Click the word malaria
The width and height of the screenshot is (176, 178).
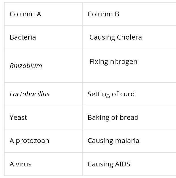coord(127,141)
